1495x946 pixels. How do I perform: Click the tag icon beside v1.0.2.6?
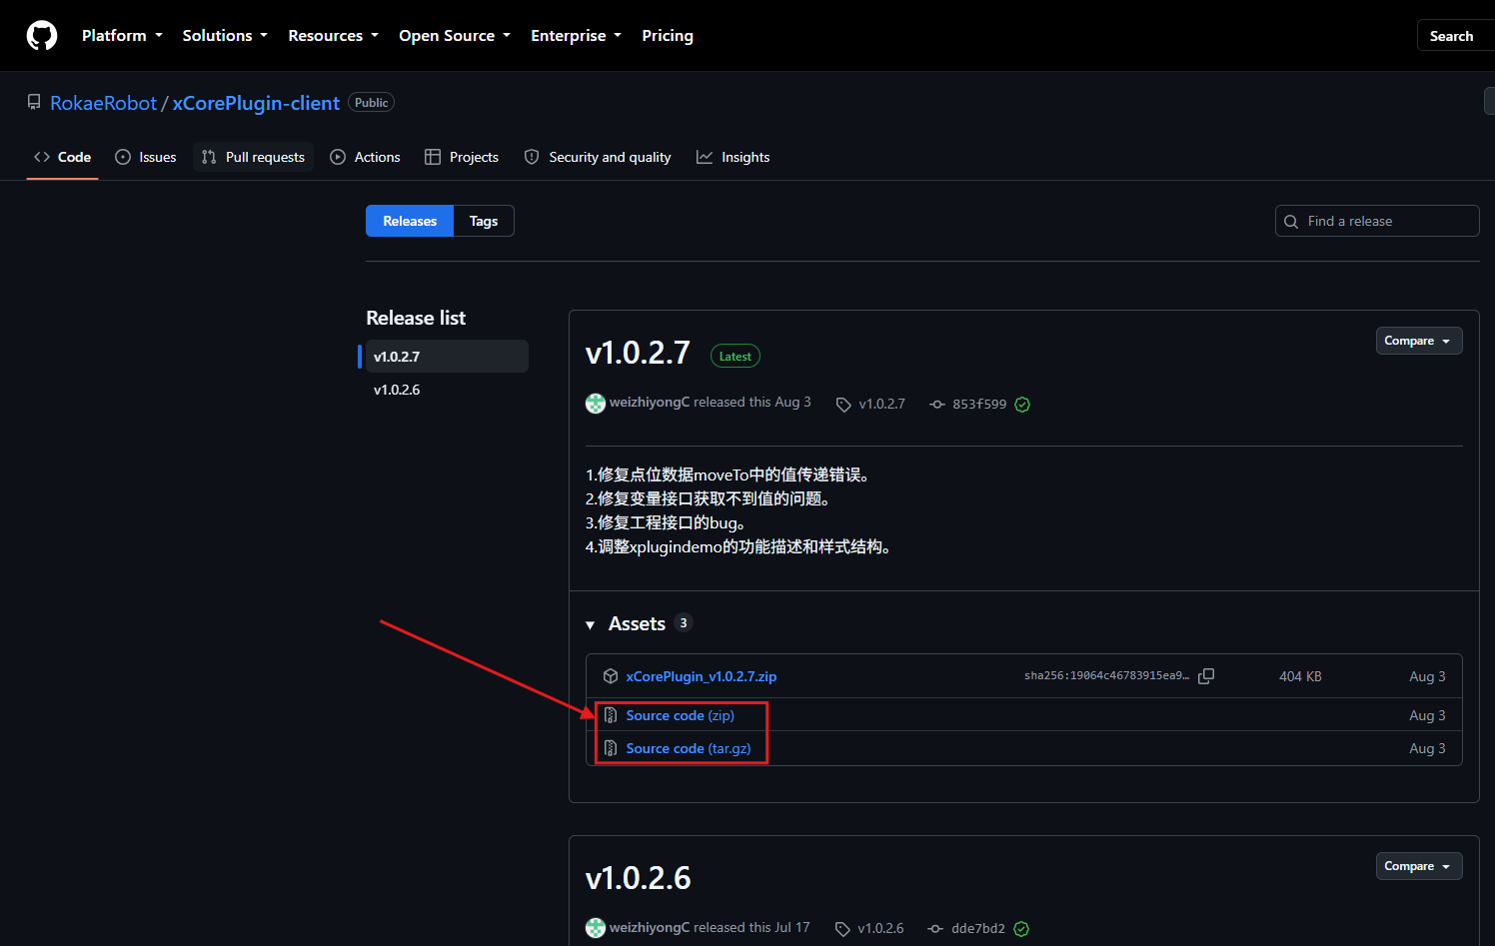click(842, 929)
